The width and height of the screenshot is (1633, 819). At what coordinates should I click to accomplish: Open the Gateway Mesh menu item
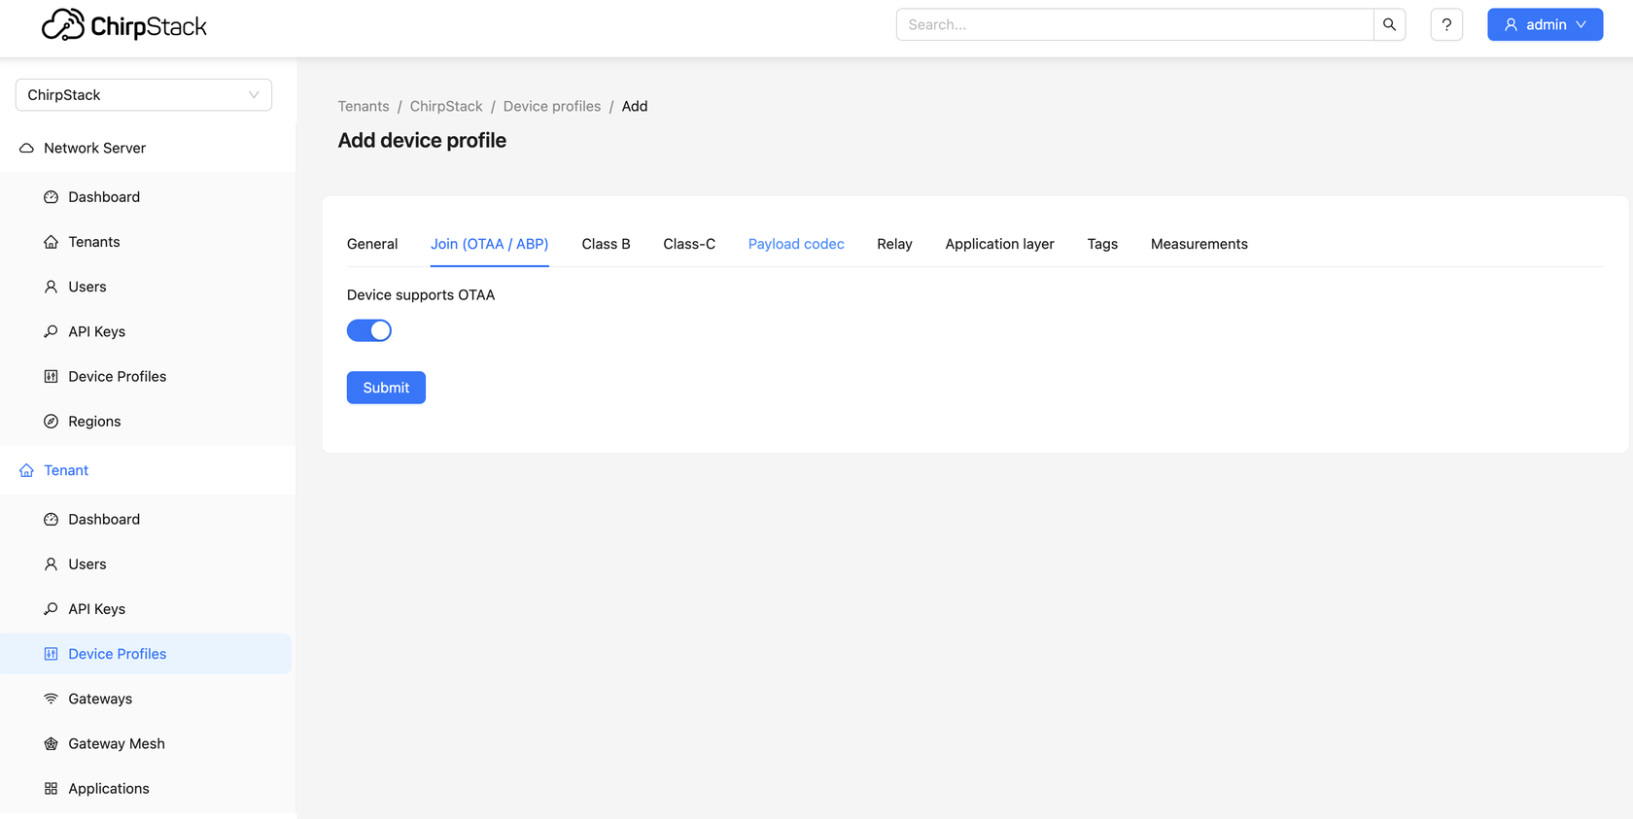(x=148, y=743)
